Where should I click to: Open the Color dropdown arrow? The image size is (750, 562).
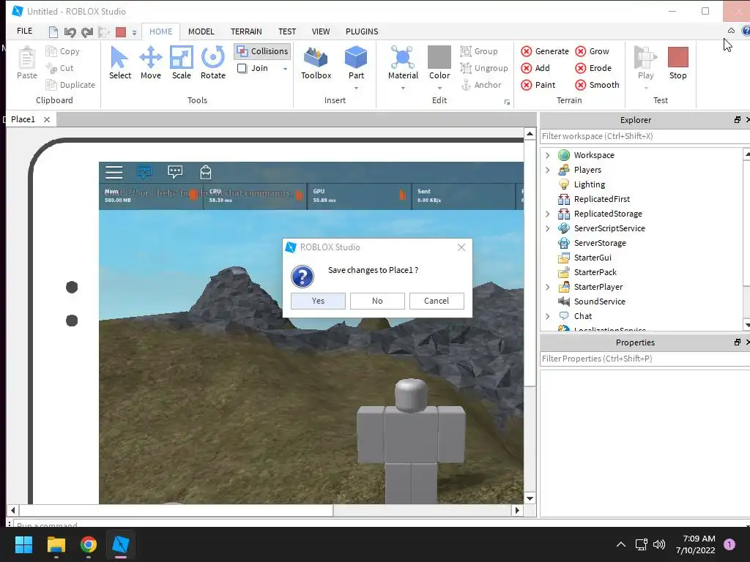tap(439, 89)
